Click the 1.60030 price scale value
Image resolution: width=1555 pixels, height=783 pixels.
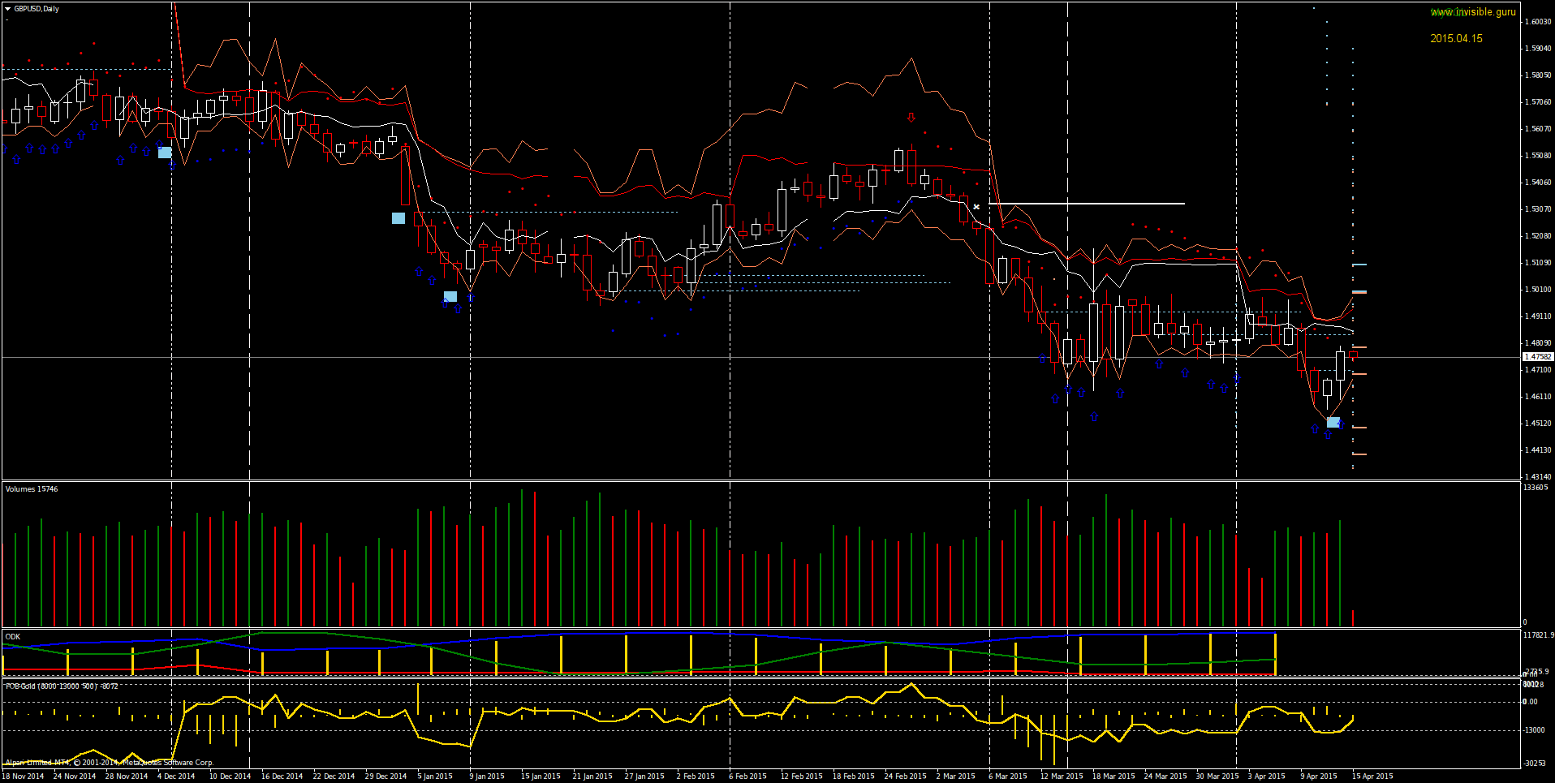[x=1539, y=22]
